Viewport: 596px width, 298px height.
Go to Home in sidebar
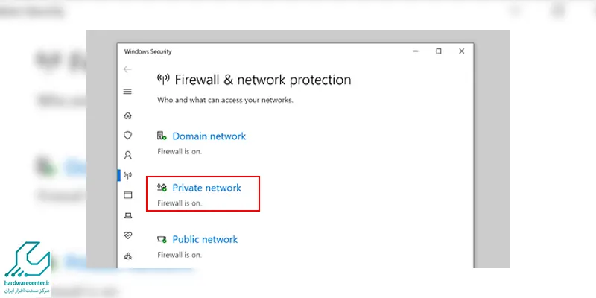[127, 115]
